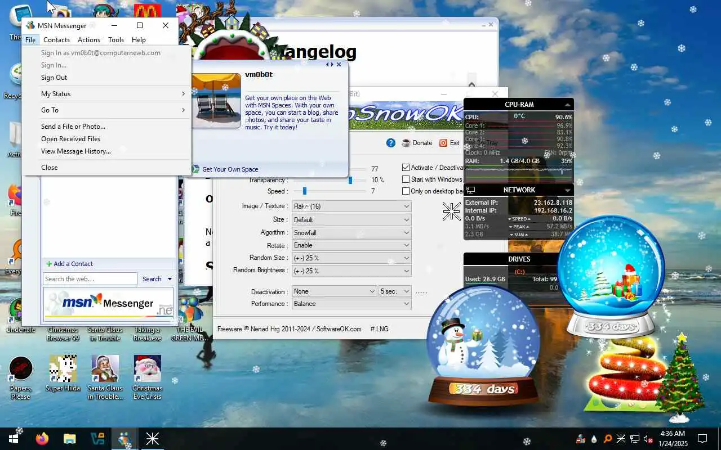Toggle Activate / Deactivate checkbox
This screenshot has width=721, height=450.
(x=406, y=168)
